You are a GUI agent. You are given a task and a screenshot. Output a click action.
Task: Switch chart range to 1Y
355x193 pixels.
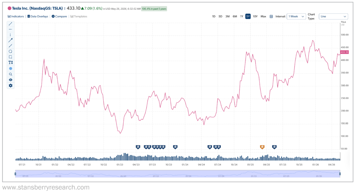point(242,17)
